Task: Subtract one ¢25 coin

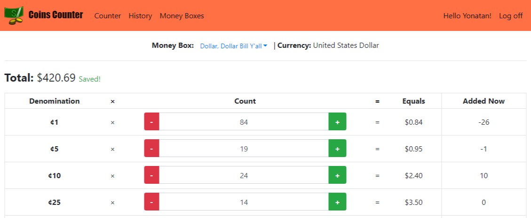Action: (151, 203)
